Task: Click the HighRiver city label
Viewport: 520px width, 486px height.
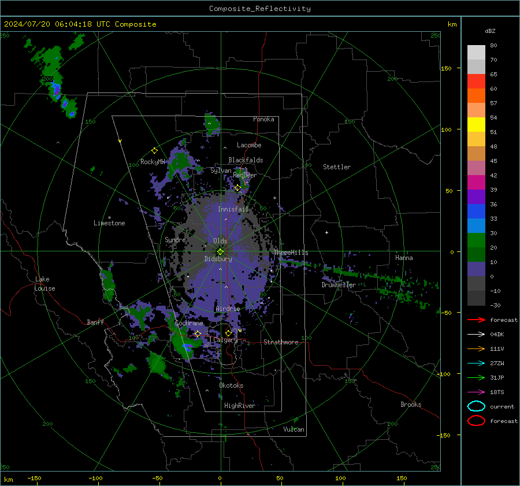Action: (x=240, y=406)
